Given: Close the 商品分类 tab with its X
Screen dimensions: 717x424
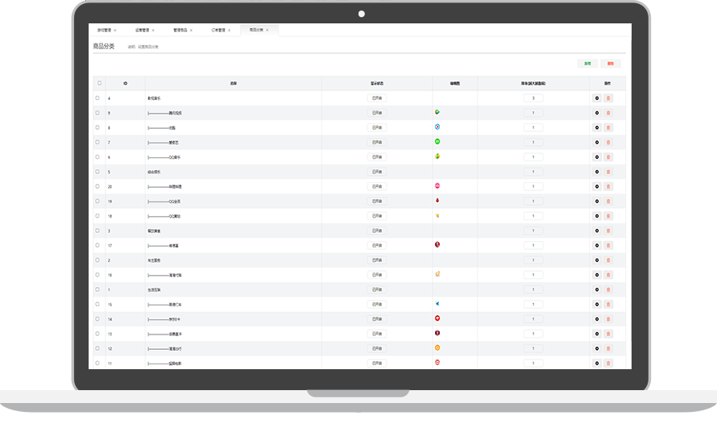Looking at the screenshot, I should click(268, 30).
